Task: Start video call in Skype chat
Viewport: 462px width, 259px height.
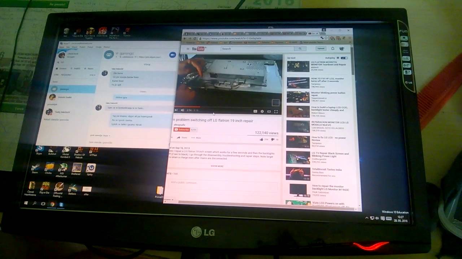Action: click(173, 55)
